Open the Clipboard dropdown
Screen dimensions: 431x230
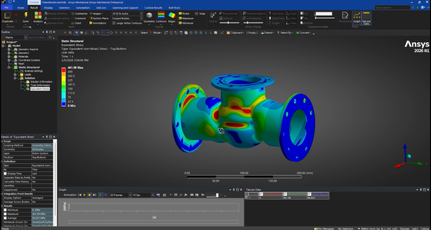pyautogui.click(x=236, y=33)
